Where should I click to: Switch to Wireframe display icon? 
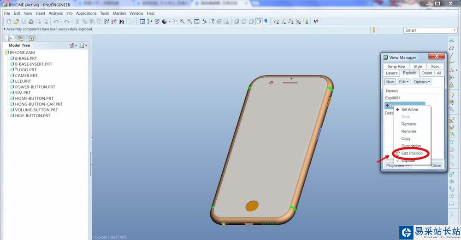click(x=236, y=22)
